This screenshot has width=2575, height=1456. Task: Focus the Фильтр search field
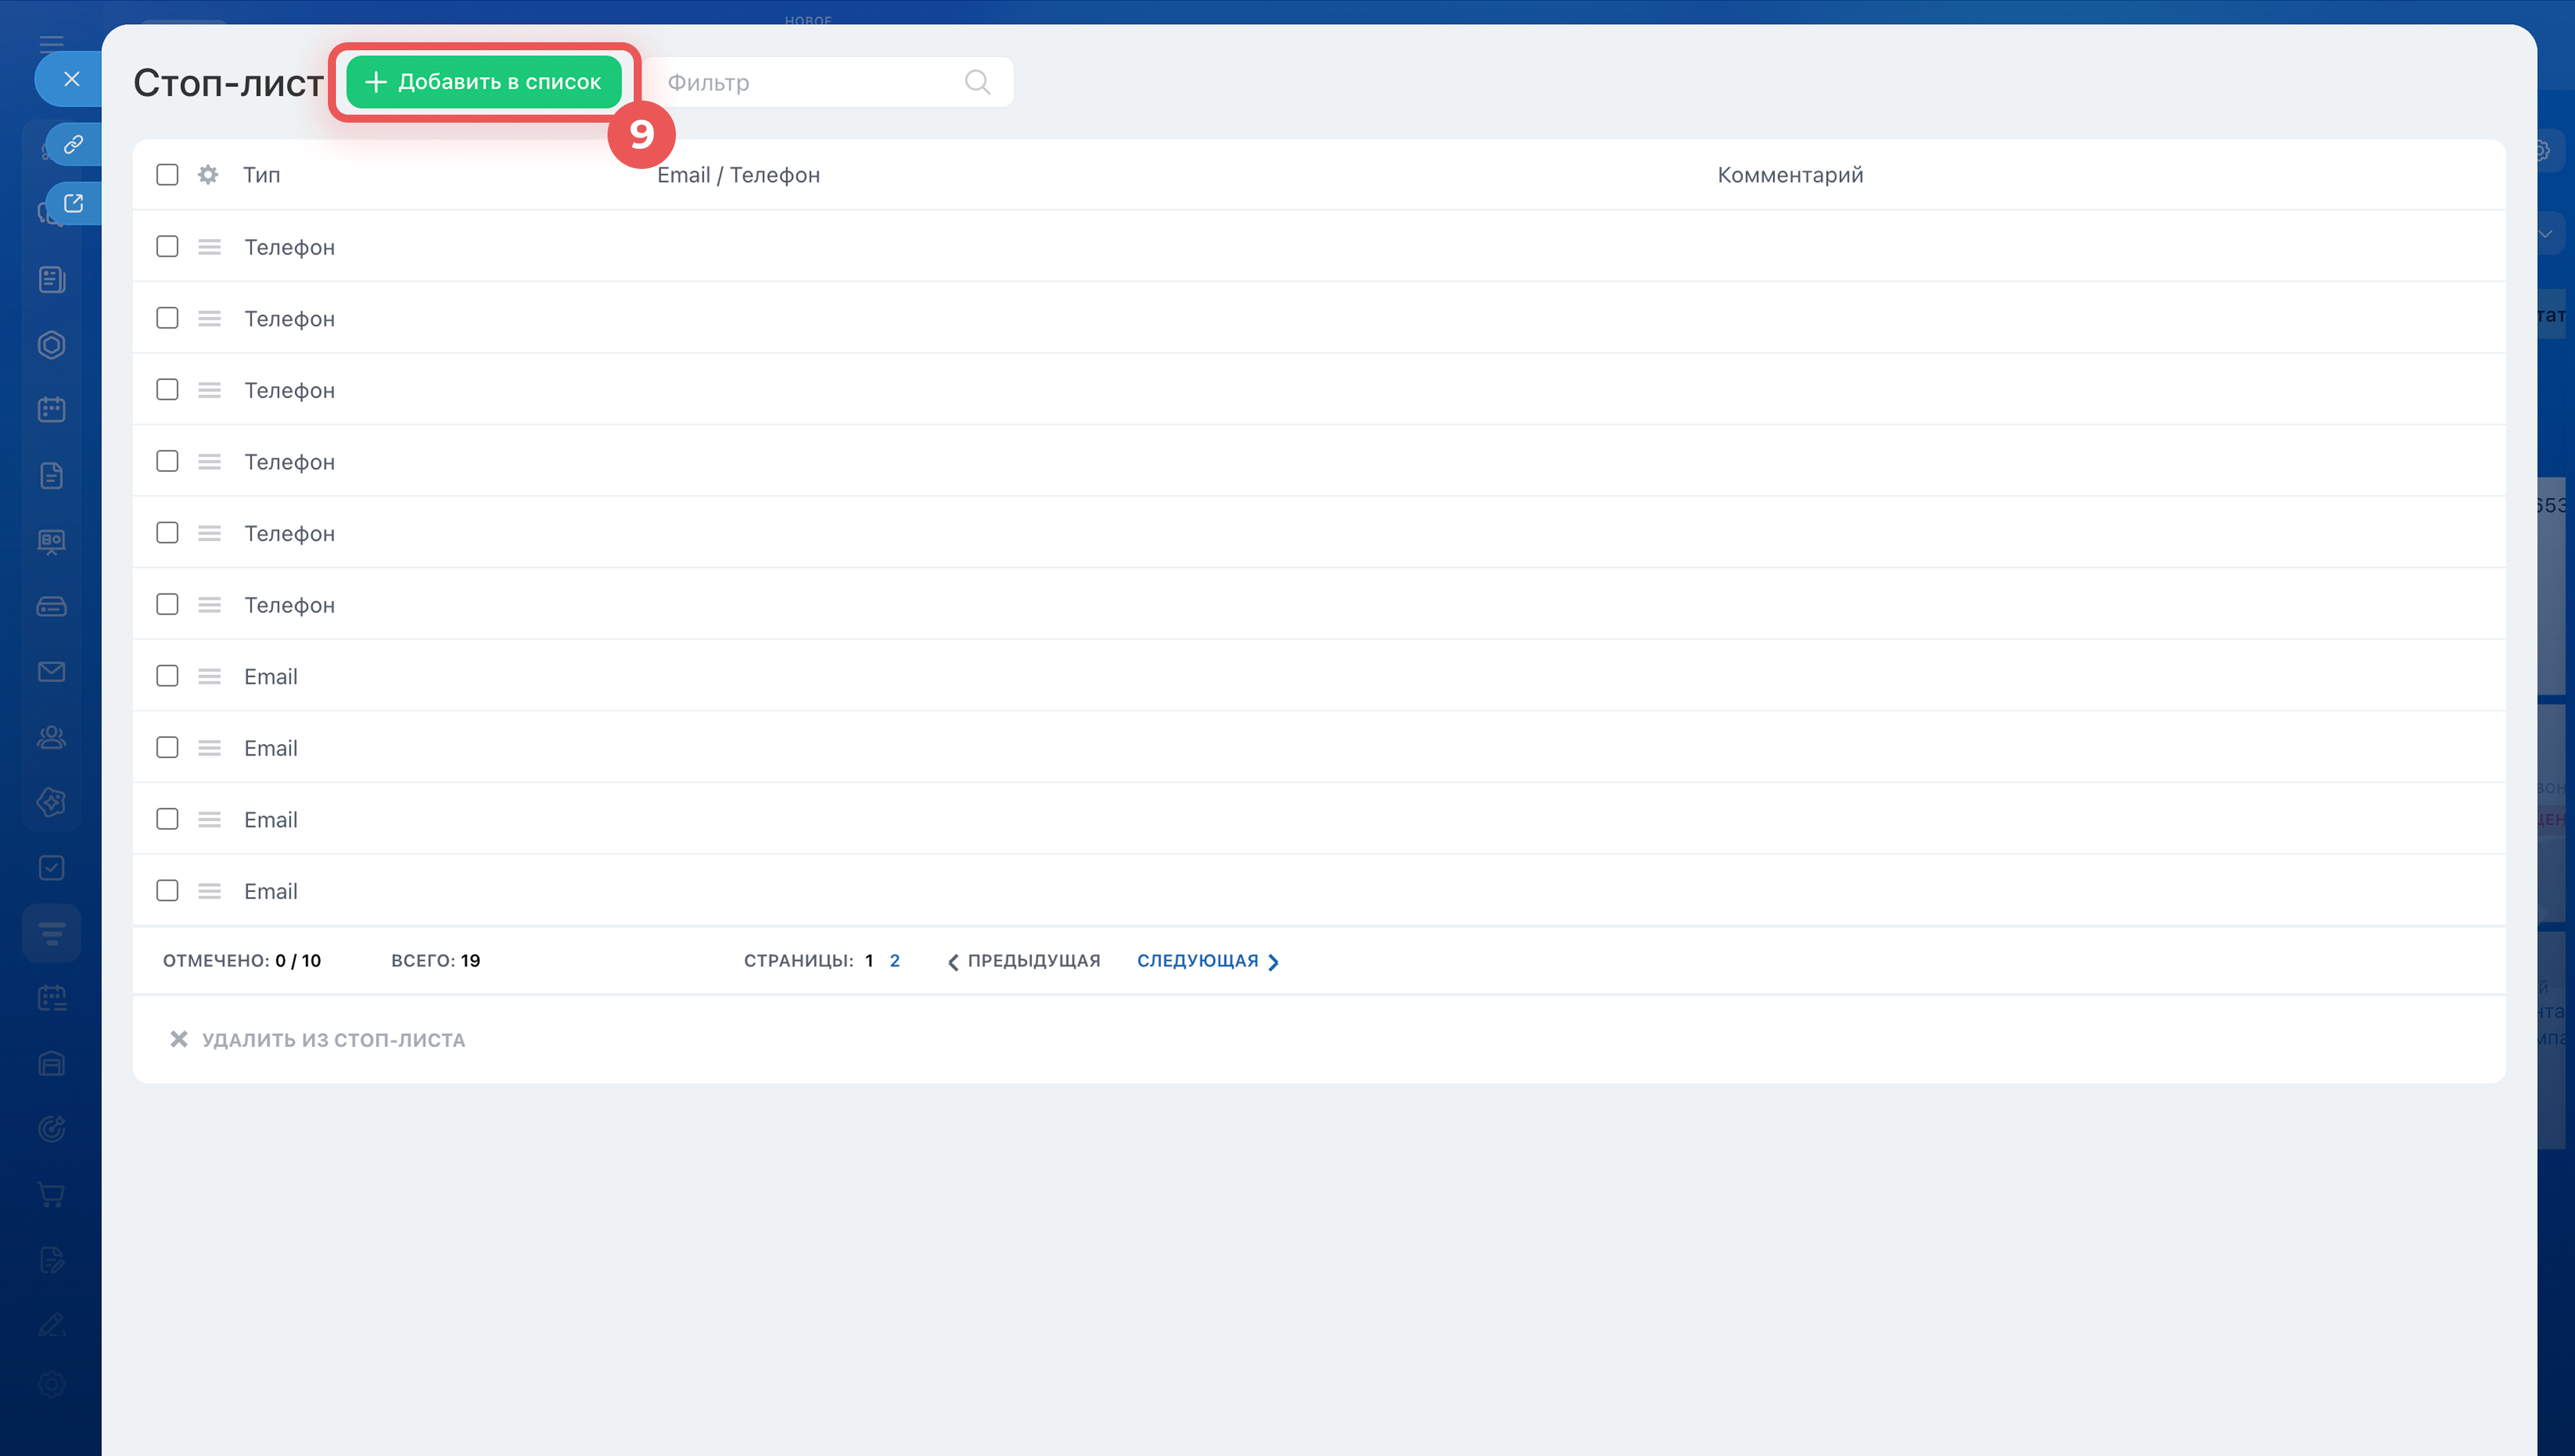[x=828, y=82]
